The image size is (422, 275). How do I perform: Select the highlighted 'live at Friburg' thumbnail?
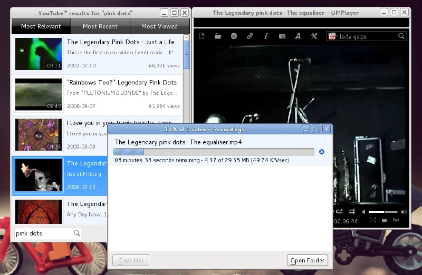click(39, 175)
